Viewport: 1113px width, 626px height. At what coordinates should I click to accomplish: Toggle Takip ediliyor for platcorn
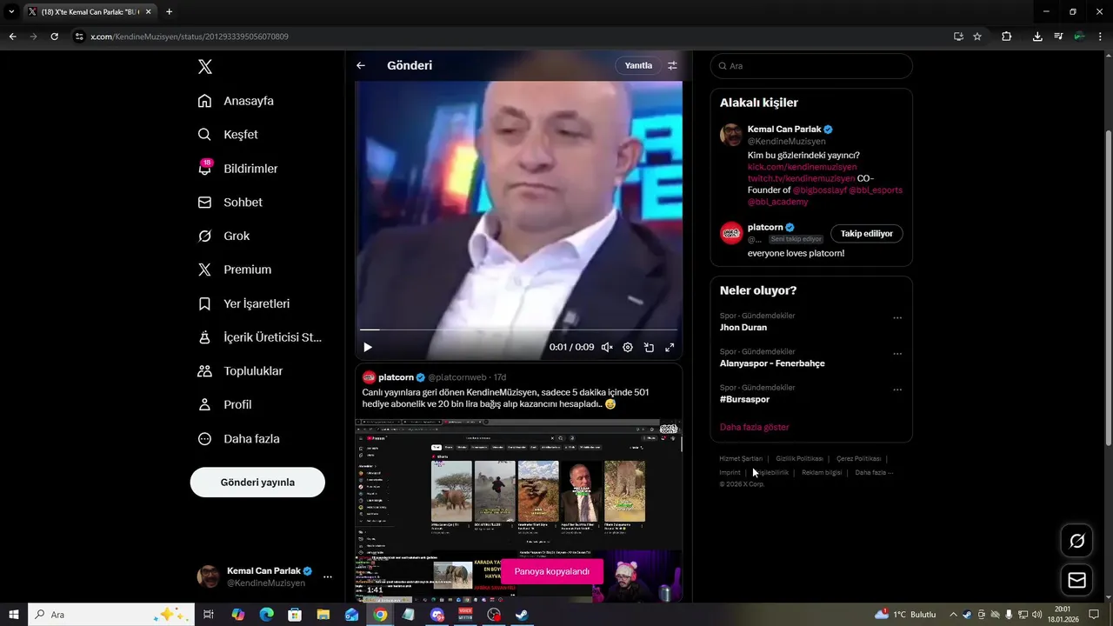867,233
